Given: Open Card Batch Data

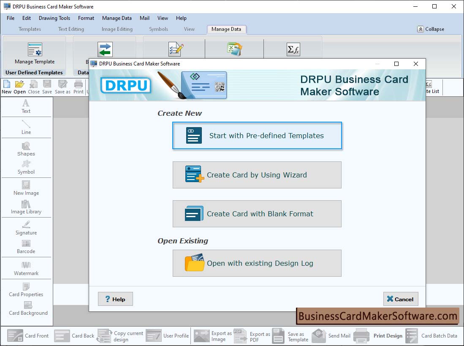Looking at the screenshot, I should tap(431, 335).
